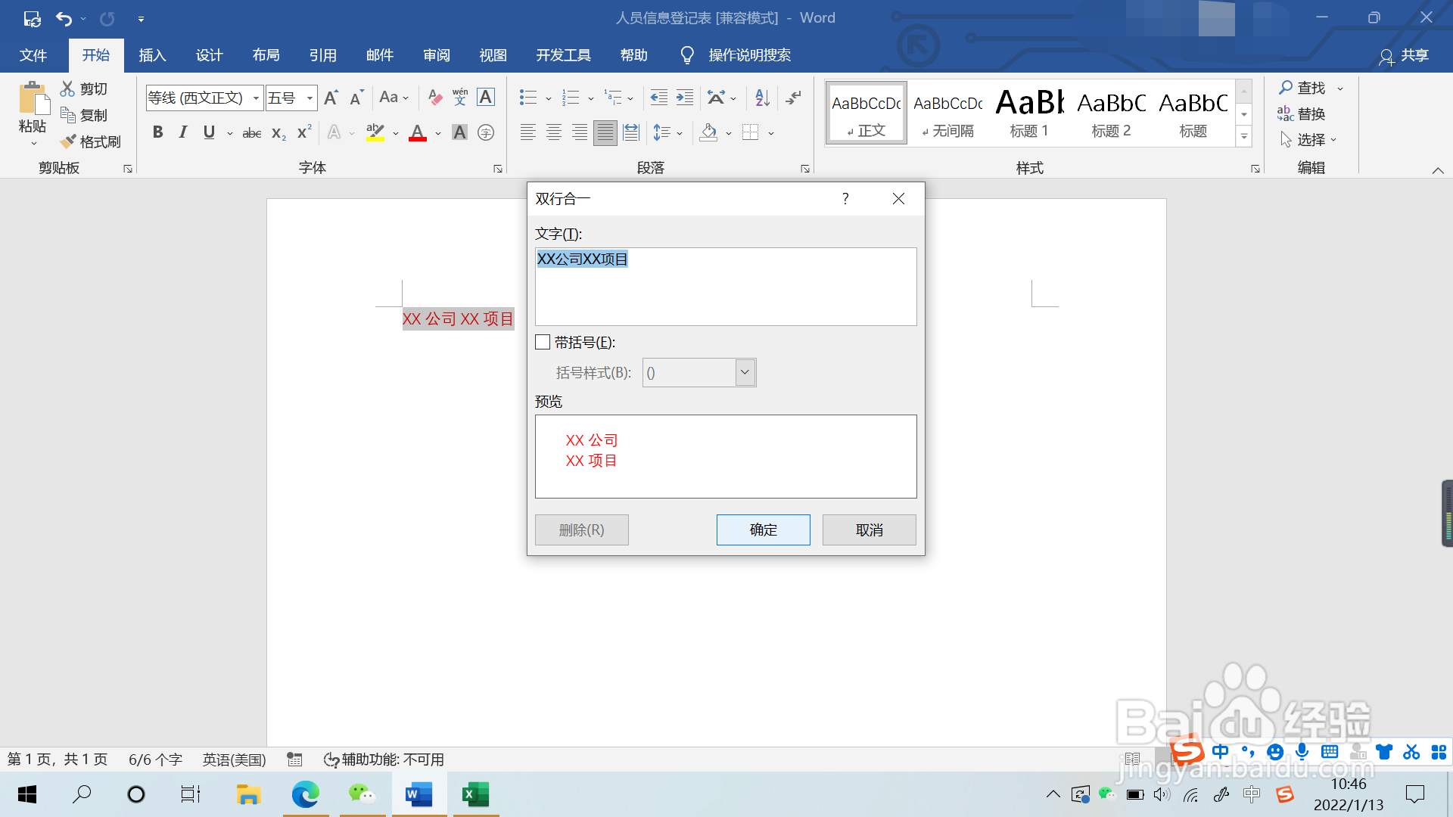Click the Distributed alignment icon
Screen dimensions: 1453x817
pyautogui.click(x=630, y=132)
